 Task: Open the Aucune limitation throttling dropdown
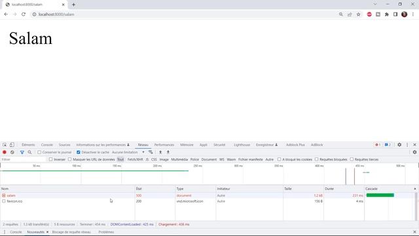coord(128,152)
